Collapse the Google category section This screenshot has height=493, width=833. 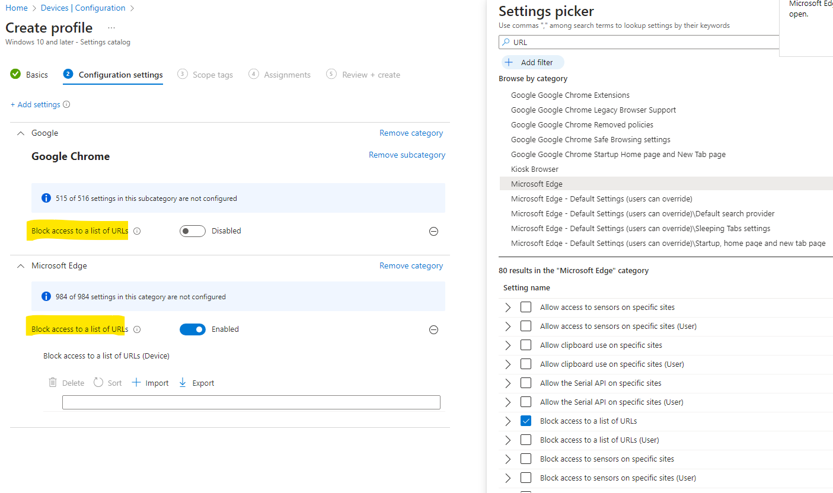(x=20, y=133)
